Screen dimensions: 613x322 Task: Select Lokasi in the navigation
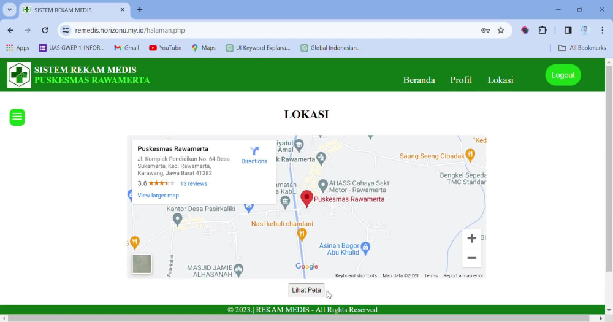[x=500, y=80]
